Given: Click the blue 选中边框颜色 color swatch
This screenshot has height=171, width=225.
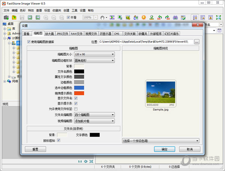Looking at the screenshot, I should tap(79, 88).
